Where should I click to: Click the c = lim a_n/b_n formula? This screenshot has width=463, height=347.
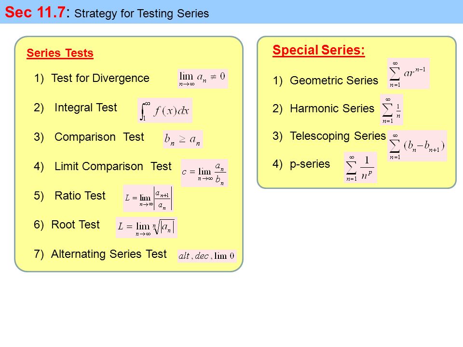(x=204, y=173)
